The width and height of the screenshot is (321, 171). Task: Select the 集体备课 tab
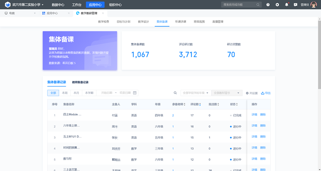pos(162,21)
